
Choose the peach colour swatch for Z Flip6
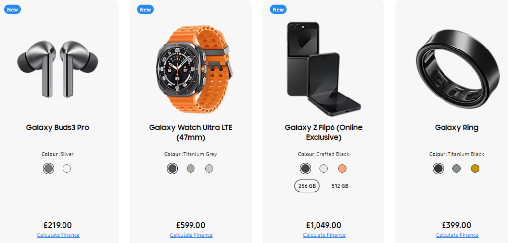coord(342,169)
